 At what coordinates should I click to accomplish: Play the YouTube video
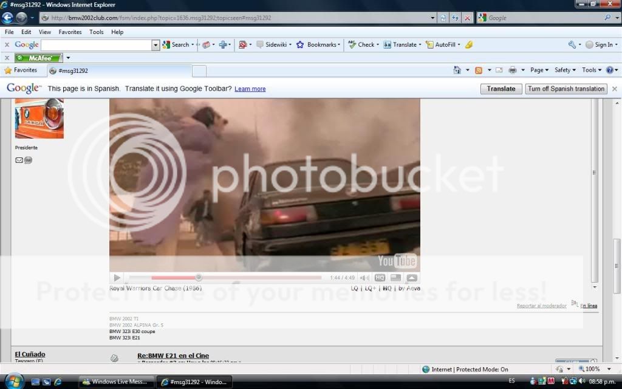pyautogui.click(x=117, y=278)
